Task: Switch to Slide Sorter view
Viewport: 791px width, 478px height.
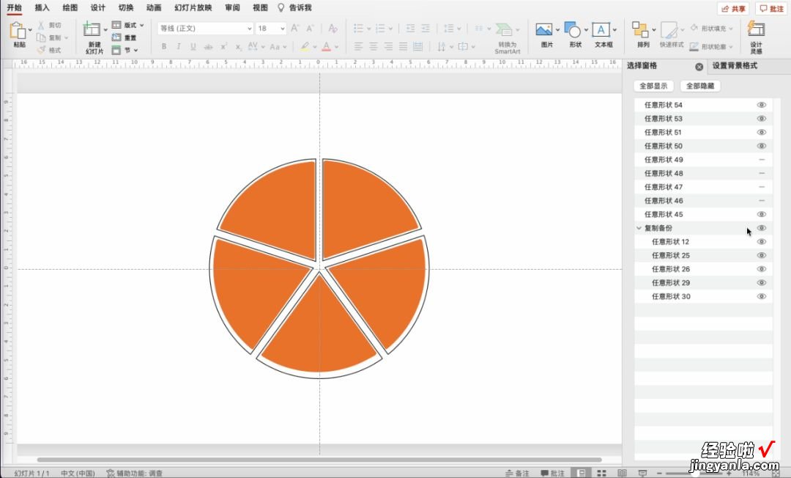Action: pos(601,474)
